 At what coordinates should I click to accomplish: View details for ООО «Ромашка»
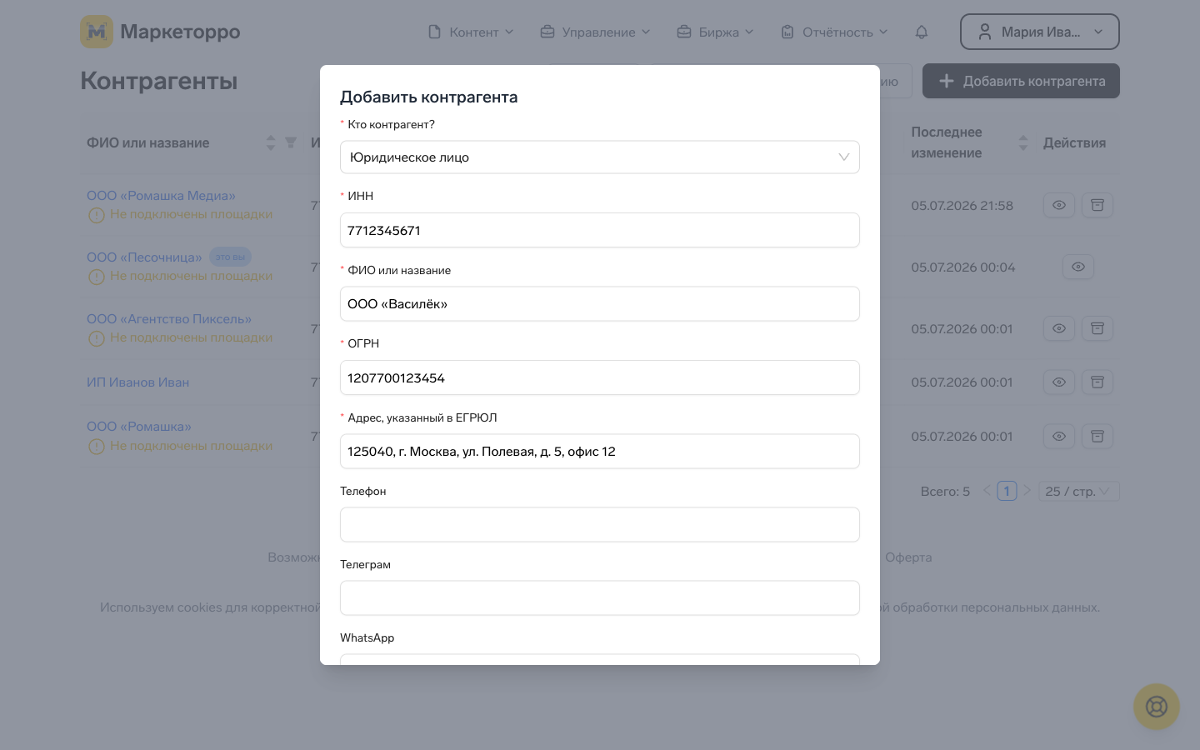pos(1059,436)
